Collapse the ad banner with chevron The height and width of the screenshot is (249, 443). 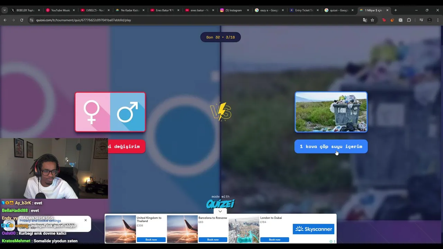coord(220,211)
